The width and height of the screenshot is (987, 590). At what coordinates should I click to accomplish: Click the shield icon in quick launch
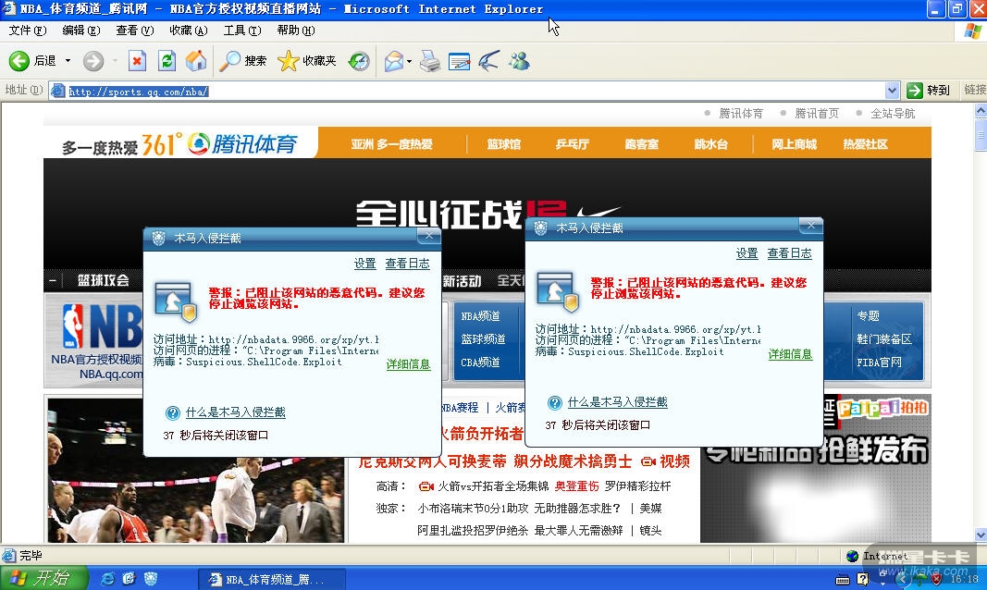click(151, 579)
